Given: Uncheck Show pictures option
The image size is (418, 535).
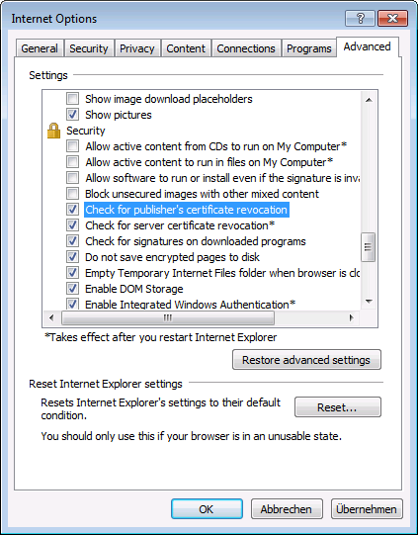Looking at the screenshot, I should 72,115.
